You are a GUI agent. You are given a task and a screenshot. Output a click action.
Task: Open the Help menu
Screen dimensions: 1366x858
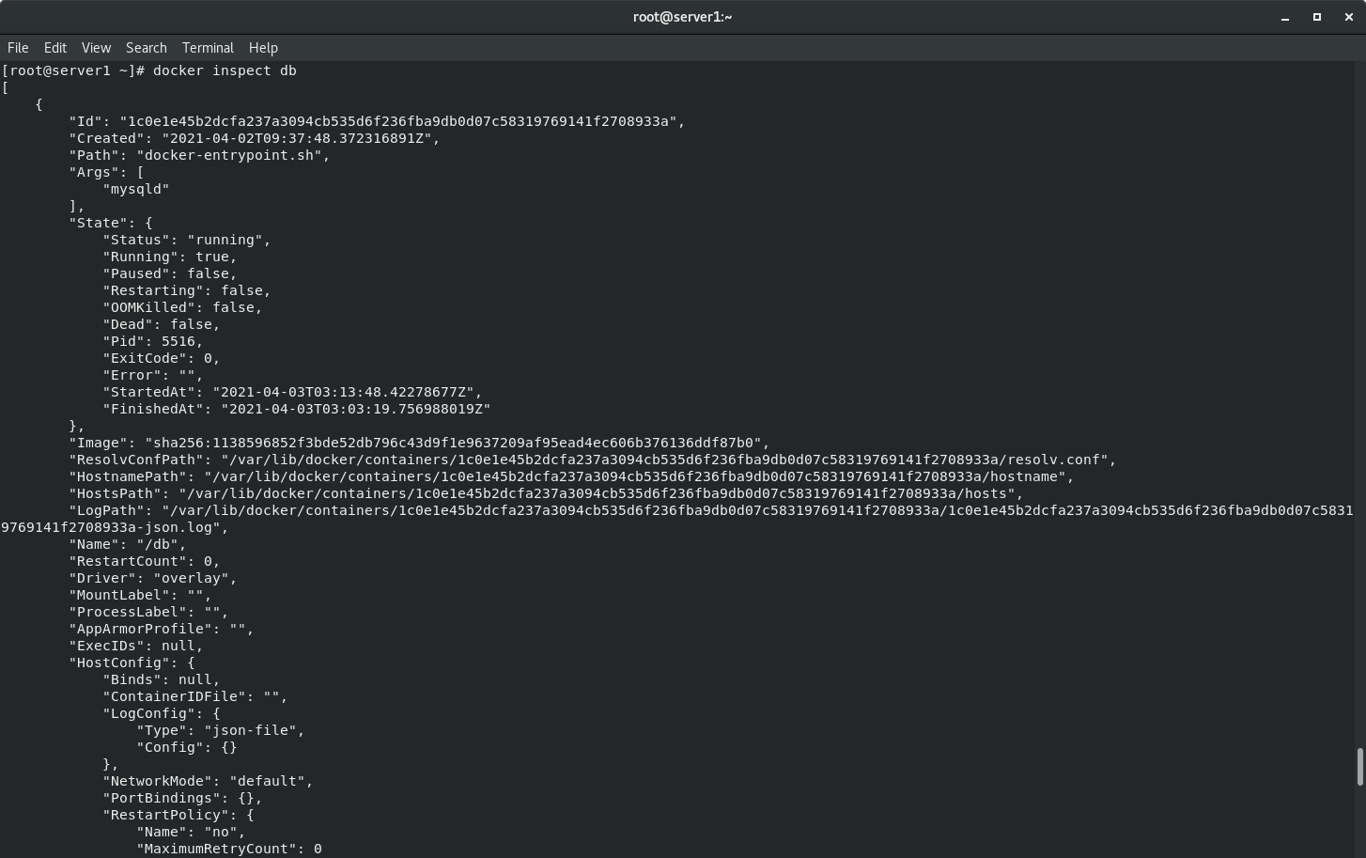pyautogui.click(x=263, y=48)
